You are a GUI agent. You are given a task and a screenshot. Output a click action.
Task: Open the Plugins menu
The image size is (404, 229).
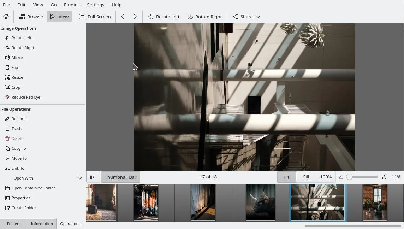click(72, 5)
